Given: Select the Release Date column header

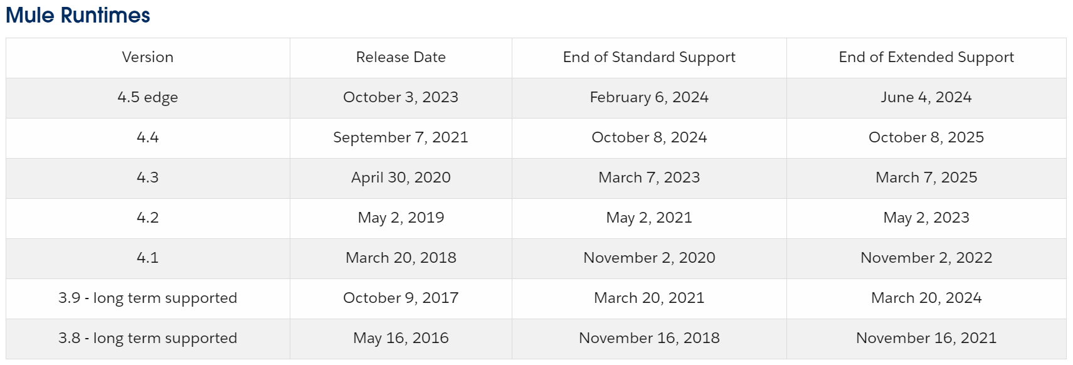Looking at the screenshot, I should [401, 57].
